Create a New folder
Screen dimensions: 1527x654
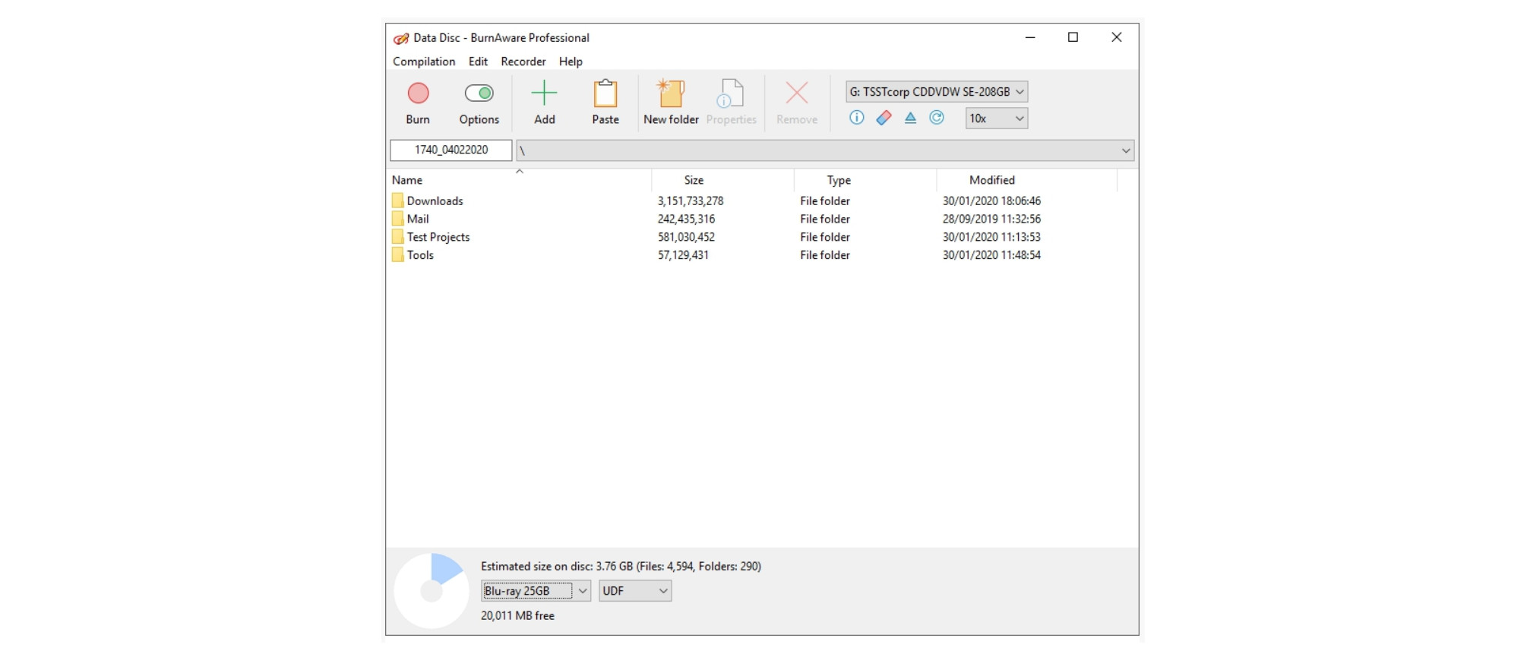click(671, 103)
